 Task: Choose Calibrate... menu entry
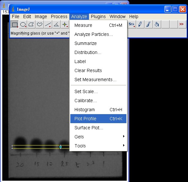(x=98, y=101)
